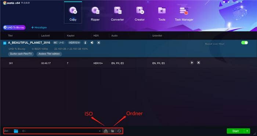
Task: Click the blue output folder icon
Action: 16,131
